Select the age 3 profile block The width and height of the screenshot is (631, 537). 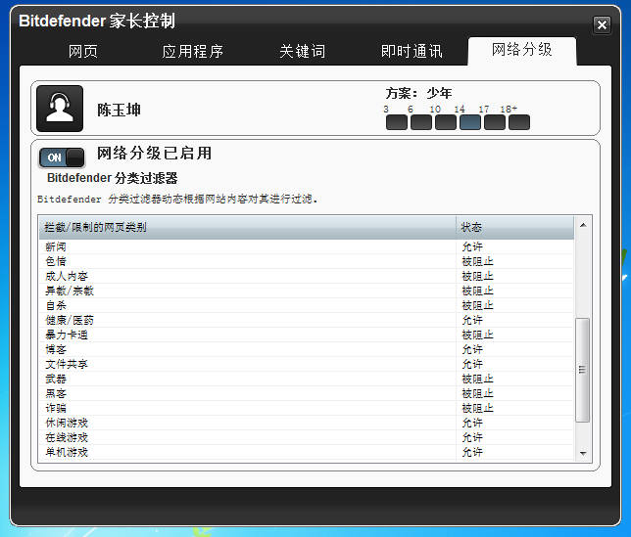[396, 122]
